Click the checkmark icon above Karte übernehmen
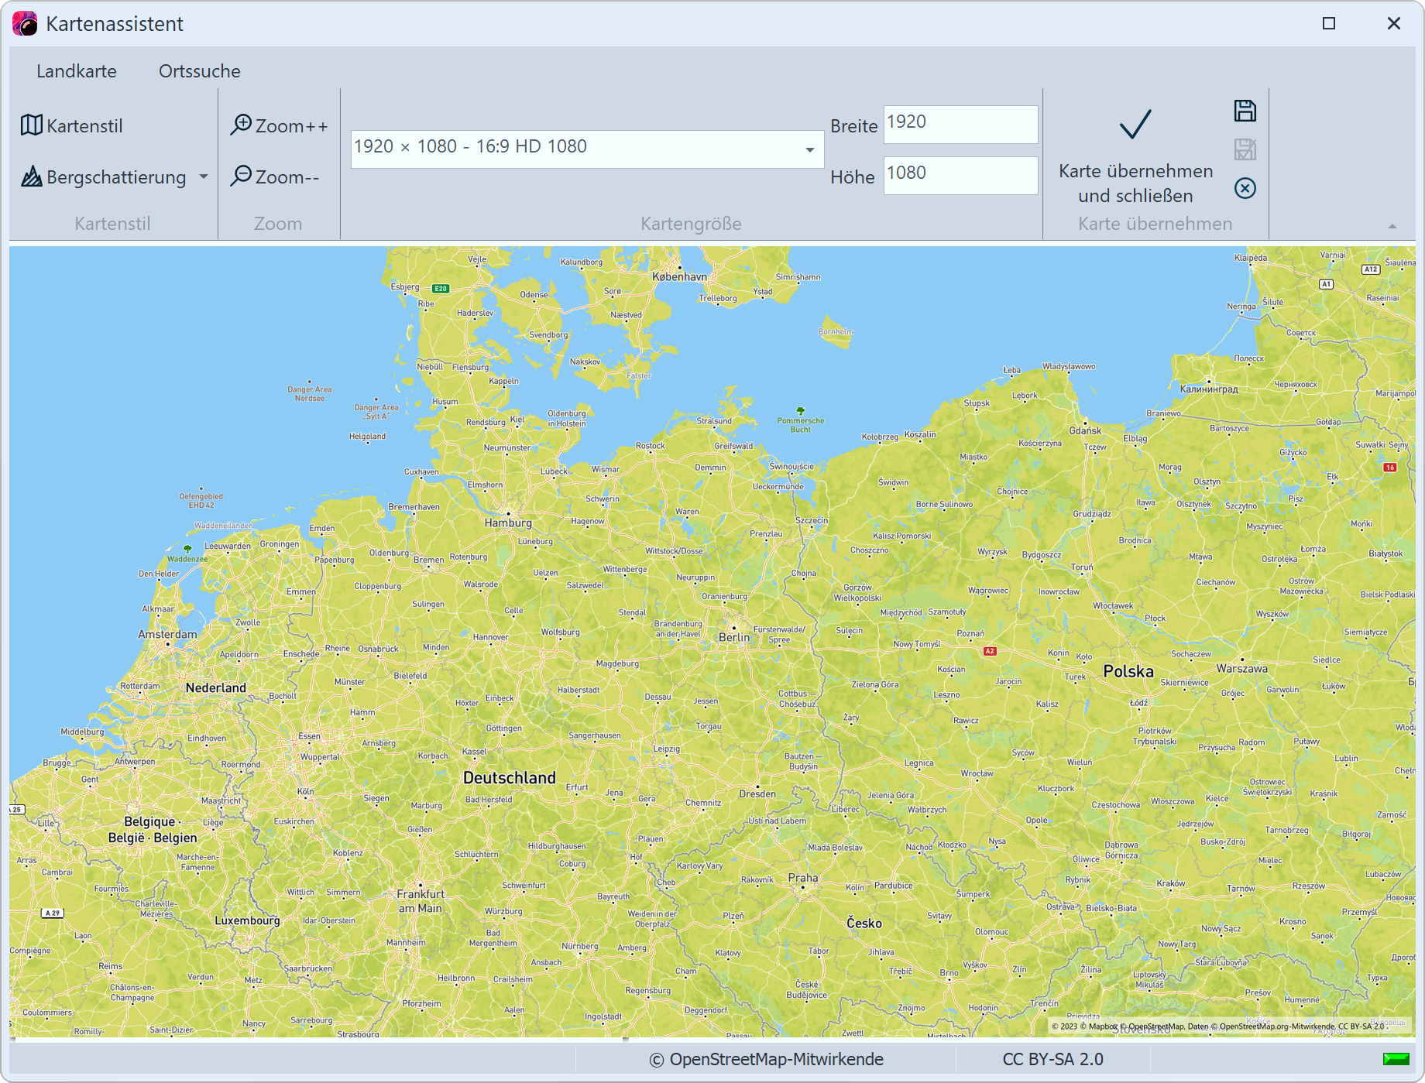The height and width of the screenshot is (1083, 1425). click(x=1134, y=124)
